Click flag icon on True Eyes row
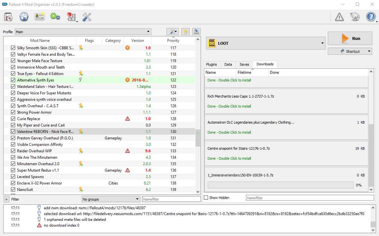The image size is (379, 236). (81, 73)
